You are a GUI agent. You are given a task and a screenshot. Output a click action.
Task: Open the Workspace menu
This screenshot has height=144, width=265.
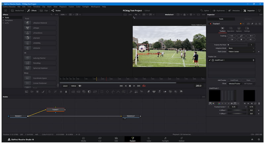(95, 7)
